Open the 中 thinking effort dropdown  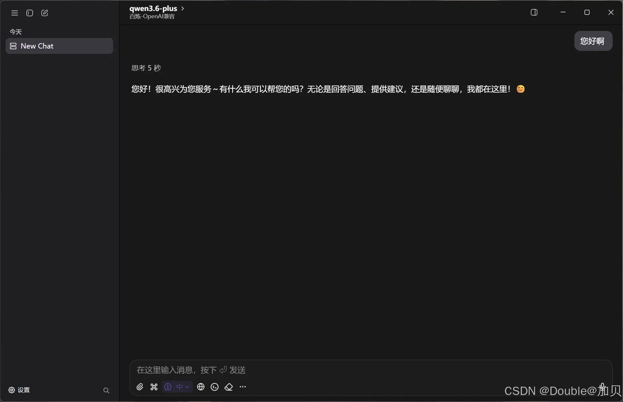(x=183, y=387)
